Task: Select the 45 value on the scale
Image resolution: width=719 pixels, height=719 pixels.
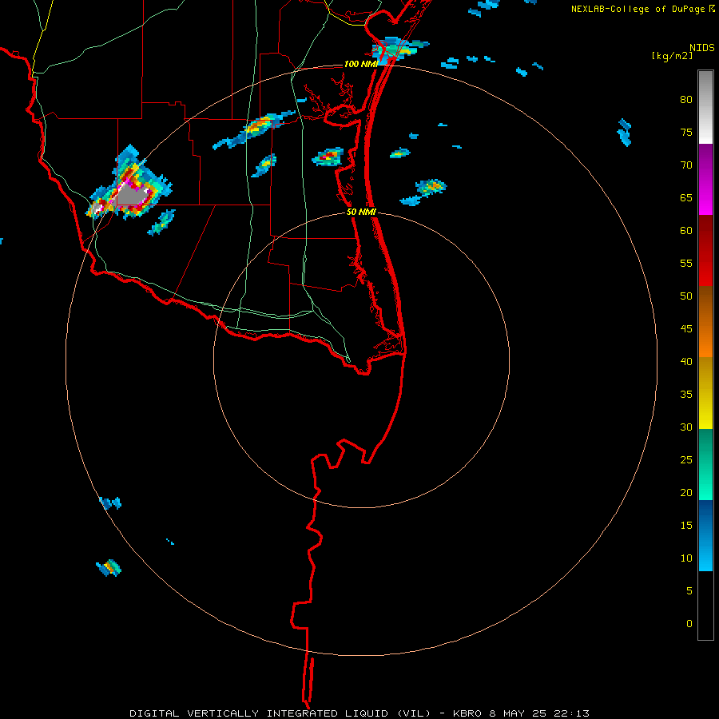Action: click(x=686, y=329)
